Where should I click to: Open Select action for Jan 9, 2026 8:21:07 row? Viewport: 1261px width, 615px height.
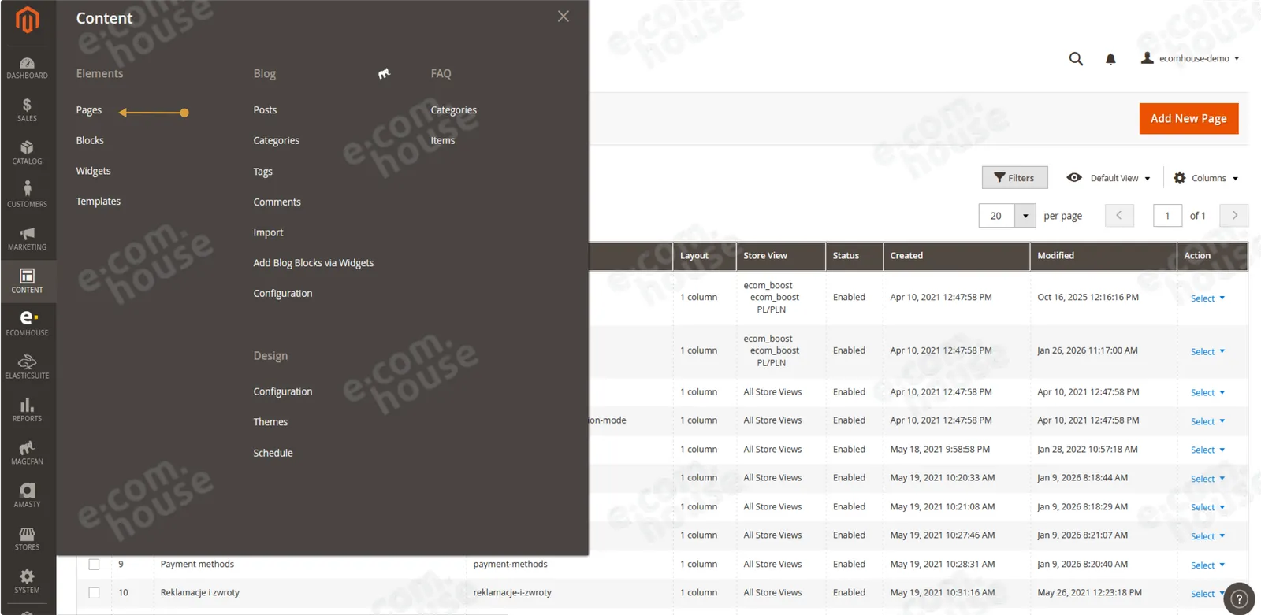coord(1207,536)
